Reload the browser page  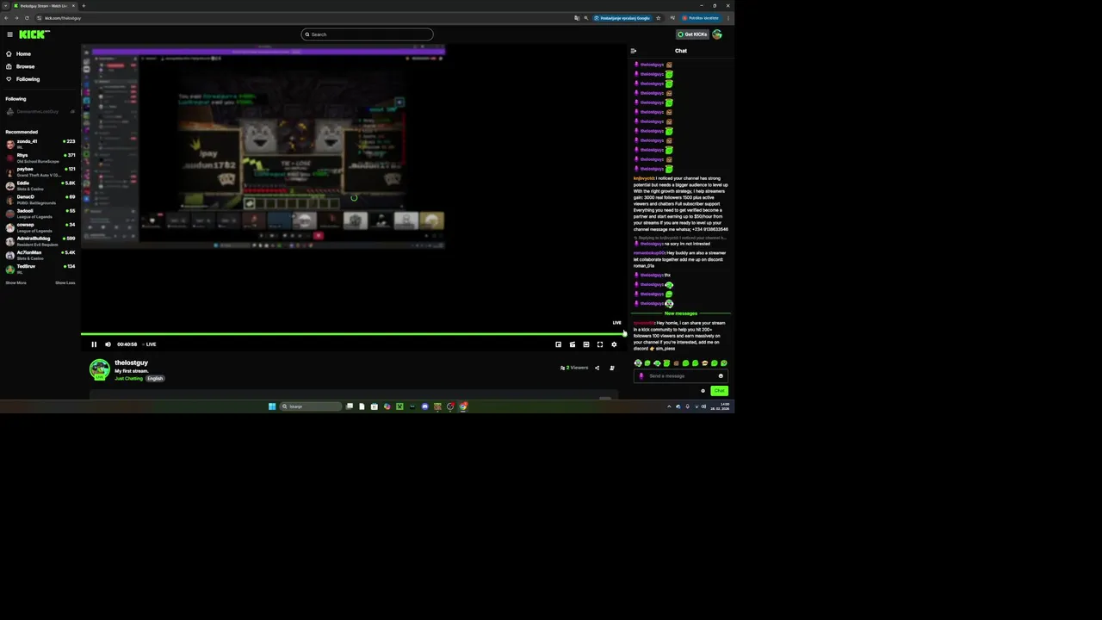[x=27, y=18]
